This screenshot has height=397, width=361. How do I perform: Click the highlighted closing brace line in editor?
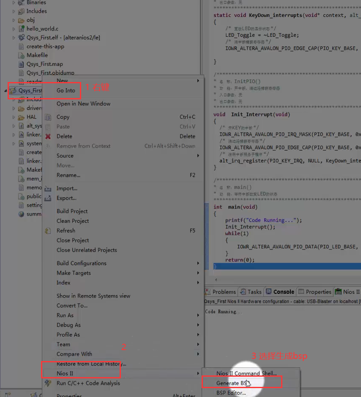pos(287,266)
